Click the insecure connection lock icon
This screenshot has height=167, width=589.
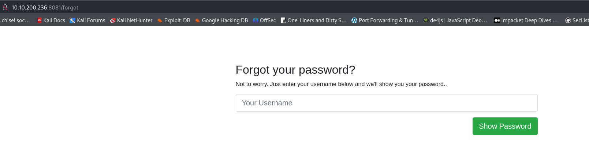pyautogui.click(x=5, y=7)
